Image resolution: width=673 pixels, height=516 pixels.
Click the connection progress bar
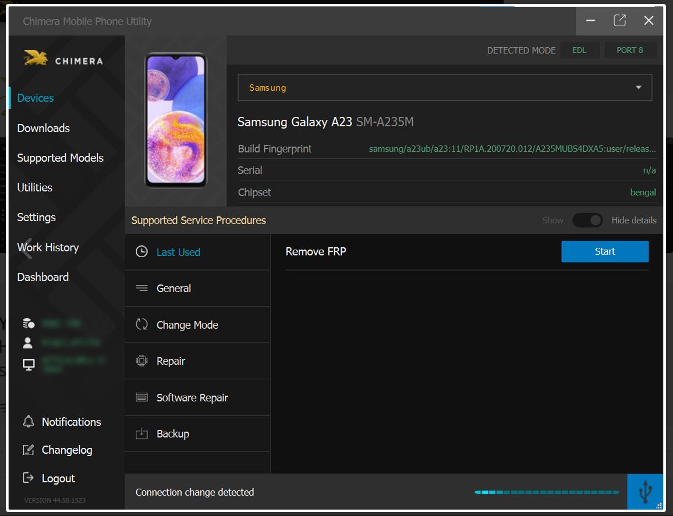[547, 492]
